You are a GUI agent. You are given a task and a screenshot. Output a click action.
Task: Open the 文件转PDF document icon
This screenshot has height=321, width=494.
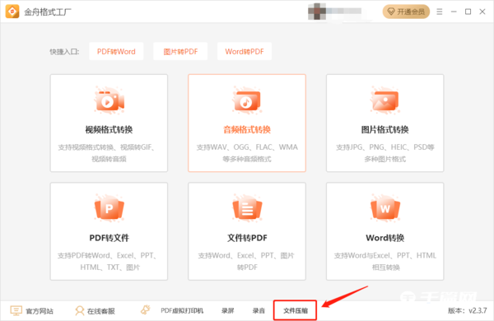click(247, 208)
